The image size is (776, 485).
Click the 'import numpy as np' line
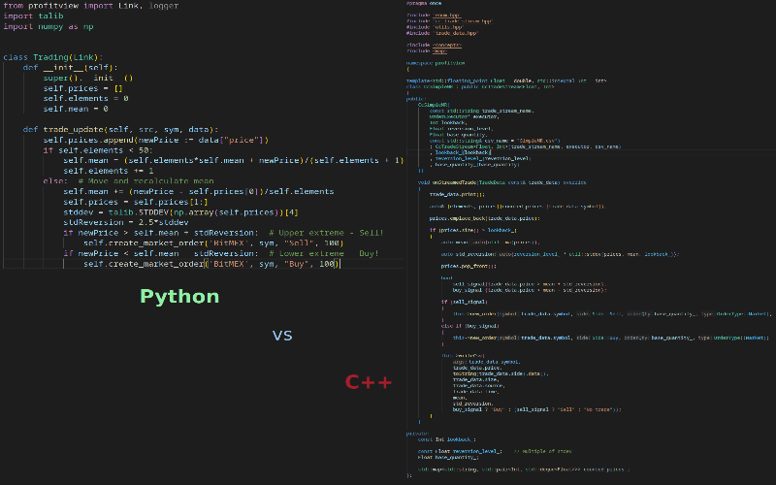(48, 26)
